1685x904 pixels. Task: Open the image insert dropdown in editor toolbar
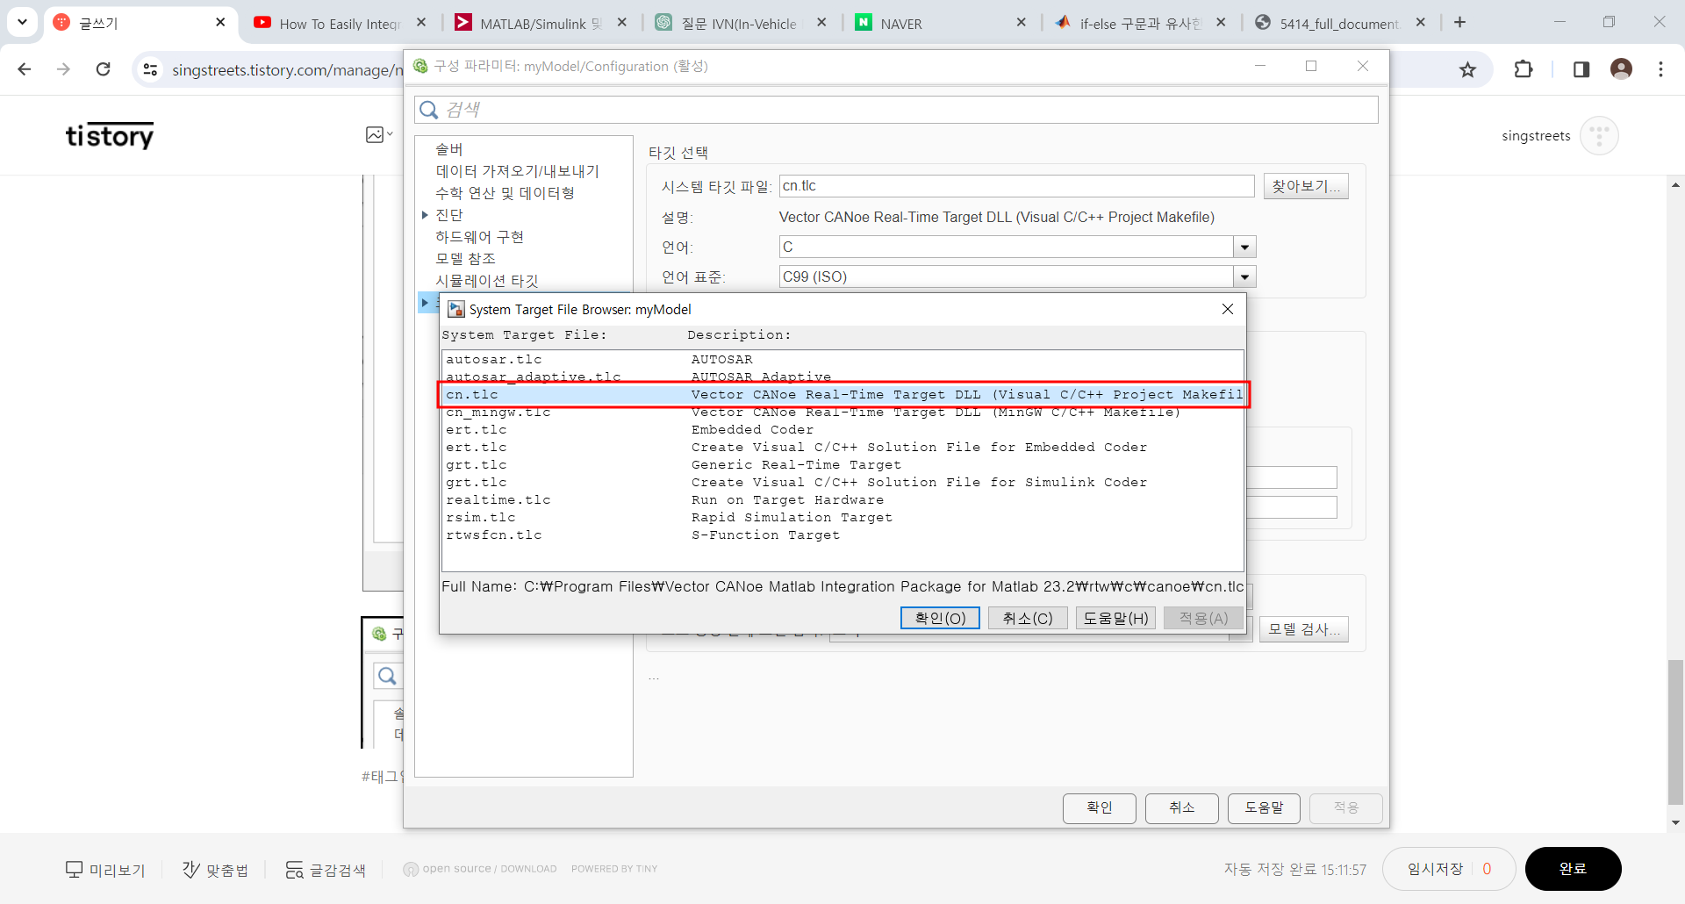[x=379, y=135]
